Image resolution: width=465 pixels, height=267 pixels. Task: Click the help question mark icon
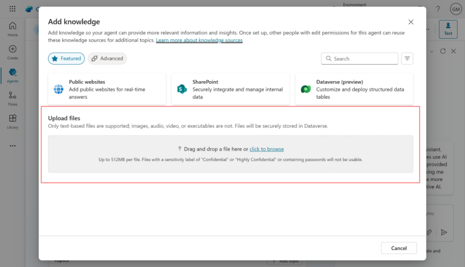tap(438, 9)
